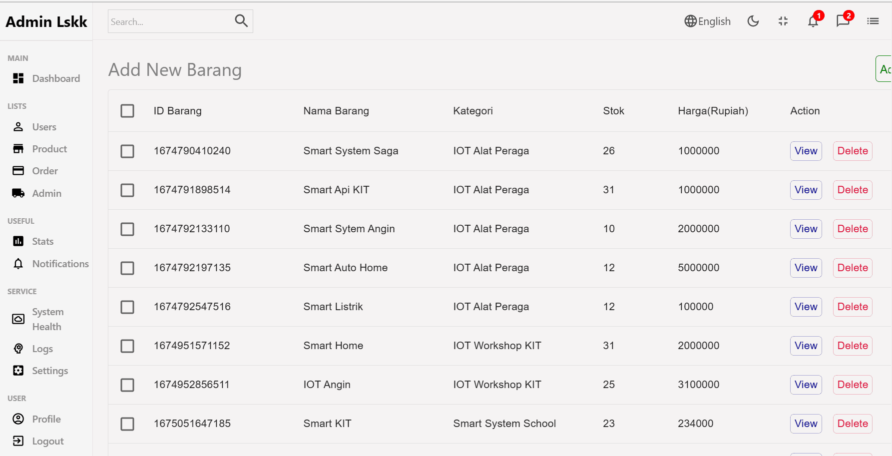
Task: Switch language via globe English
Action: click(707, 21)
